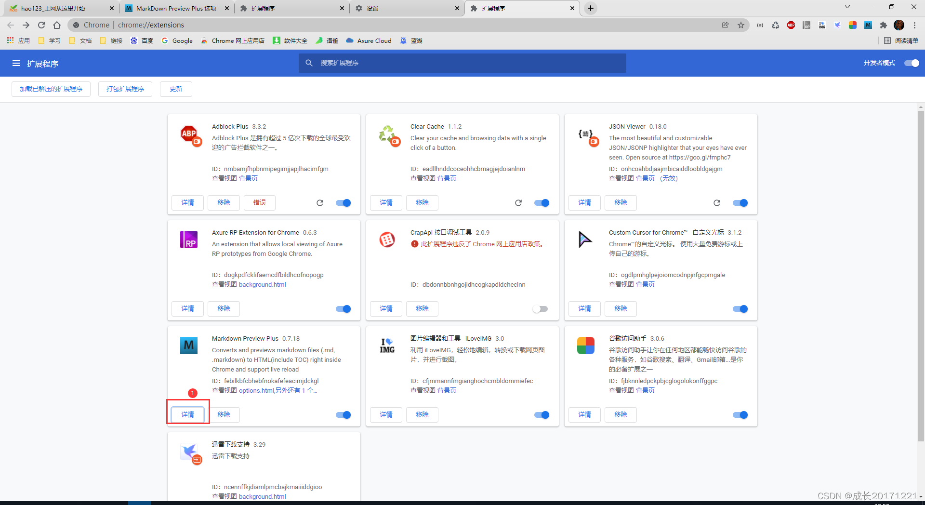
Task: Reload the JSON Viewer extension
Action: tap(717, 203)
